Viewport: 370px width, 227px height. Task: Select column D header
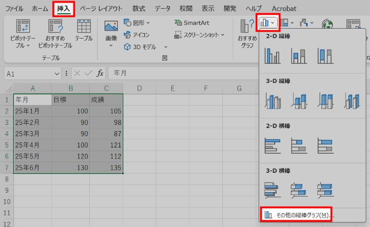tap(139, 89)
